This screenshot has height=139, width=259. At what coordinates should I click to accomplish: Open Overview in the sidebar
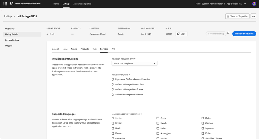click(x=10, y=29)
